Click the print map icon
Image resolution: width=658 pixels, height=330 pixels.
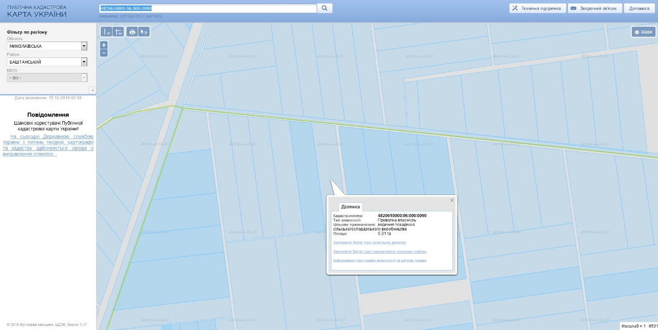coord(132,32)
